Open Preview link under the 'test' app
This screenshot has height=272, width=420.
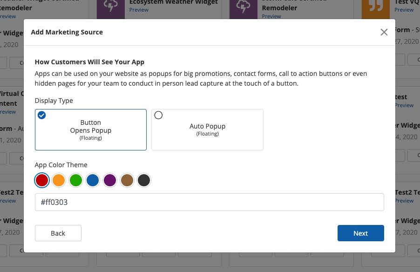tap(404, 105)
